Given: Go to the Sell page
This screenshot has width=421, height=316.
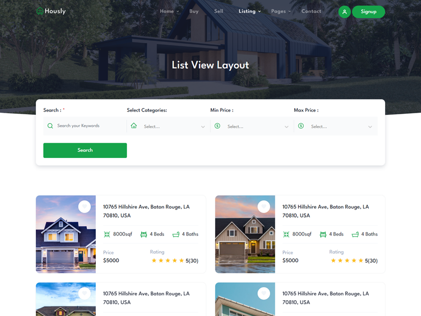Looking at the screenshot, I should [218, 11].
